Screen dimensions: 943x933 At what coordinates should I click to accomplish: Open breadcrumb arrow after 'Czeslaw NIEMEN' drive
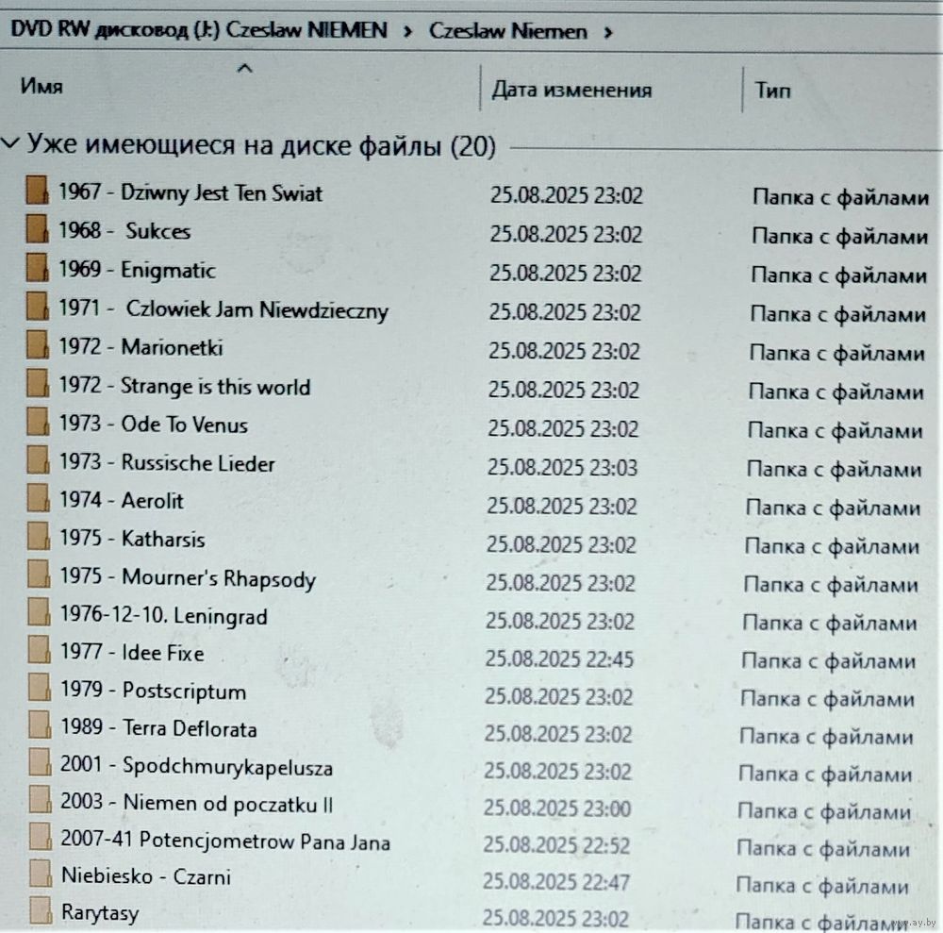408,31
